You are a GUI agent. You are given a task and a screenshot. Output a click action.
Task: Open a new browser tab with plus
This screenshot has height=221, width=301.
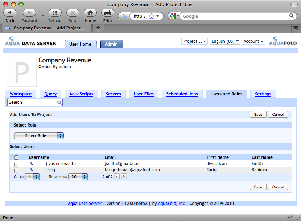[x=98, y=28]
